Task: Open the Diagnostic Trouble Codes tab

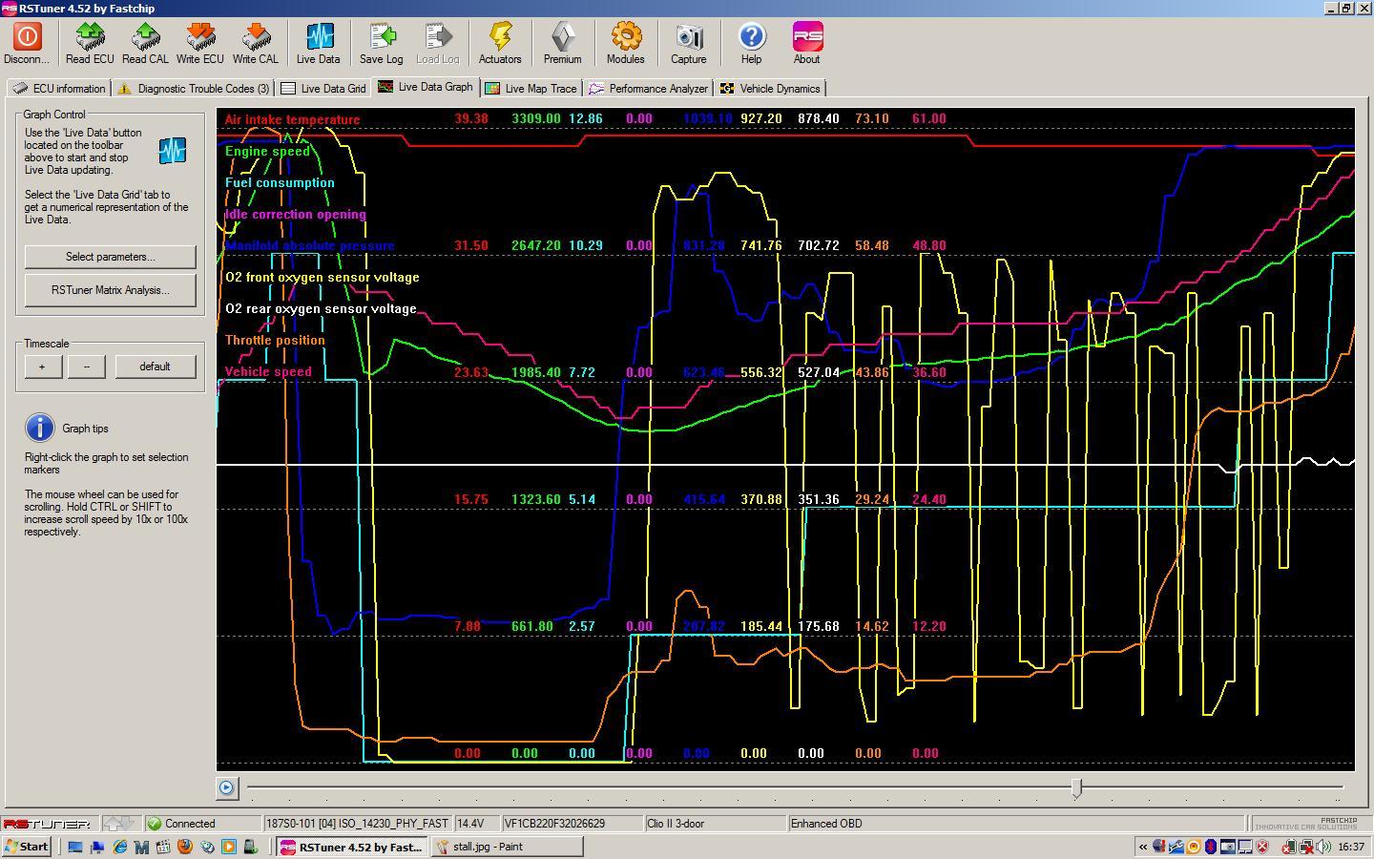Action: point(194,89)
